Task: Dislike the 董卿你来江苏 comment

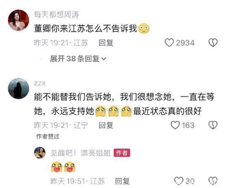Action: point(213,43)
